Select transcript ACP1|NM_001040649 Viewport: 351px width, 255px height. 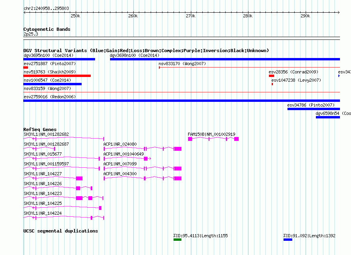(x=123, y=154)
